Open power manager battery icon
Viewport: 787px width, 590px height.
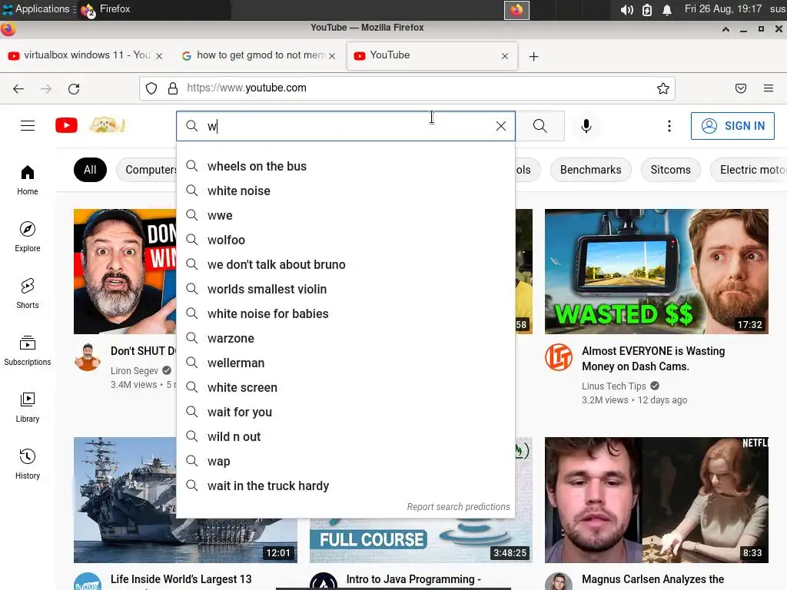pyautogui.click(x=647, y=10)
